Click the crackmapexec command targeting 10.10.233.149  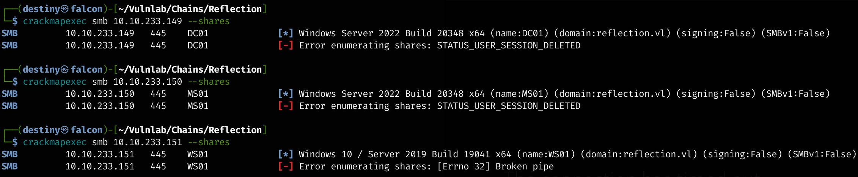click(55, 21)
